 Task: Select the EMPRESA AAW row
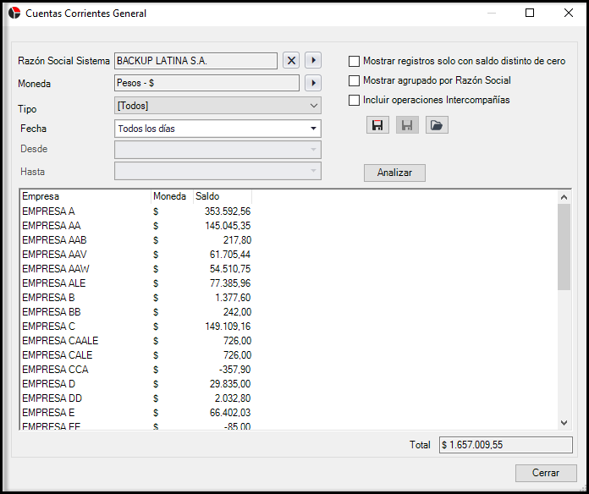pos(136,269)
